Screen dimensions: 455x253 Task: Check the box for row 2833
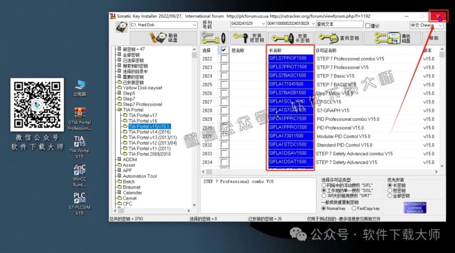[x=224, y=154]
